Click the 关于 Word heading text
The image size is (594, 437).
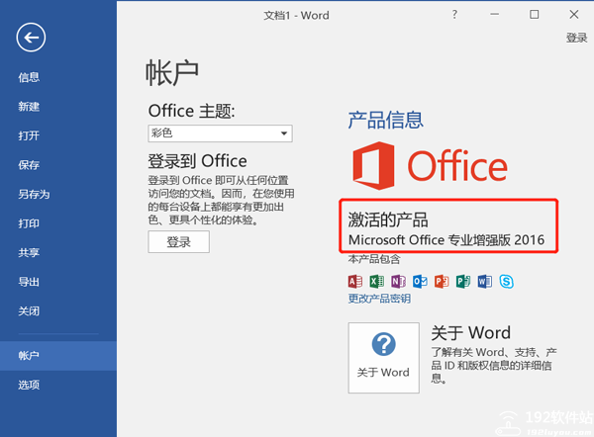coord(470,333)
